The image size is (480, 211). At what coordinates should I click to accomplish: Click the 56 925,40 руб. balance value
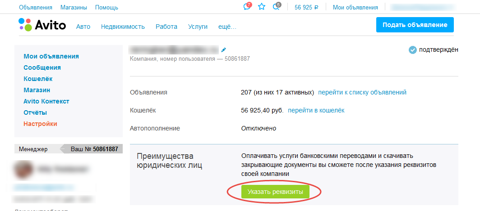263,110
